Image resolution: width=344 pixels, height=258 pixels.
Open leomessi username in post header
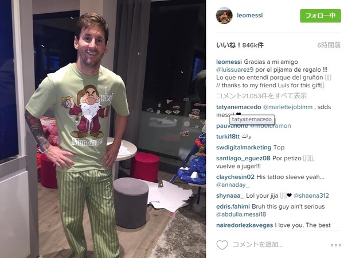tap(249, 16)
